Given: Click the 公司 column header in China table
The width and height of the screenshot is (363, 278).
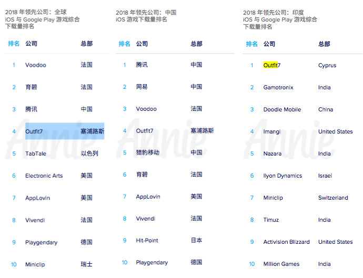Looking at the screenshot, I should pyautogui.click(x=142, y=44).
